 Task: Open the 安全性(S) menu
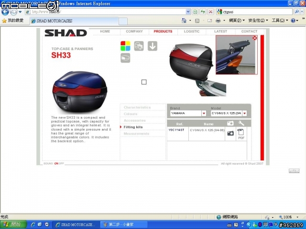(x=258, y=20)
